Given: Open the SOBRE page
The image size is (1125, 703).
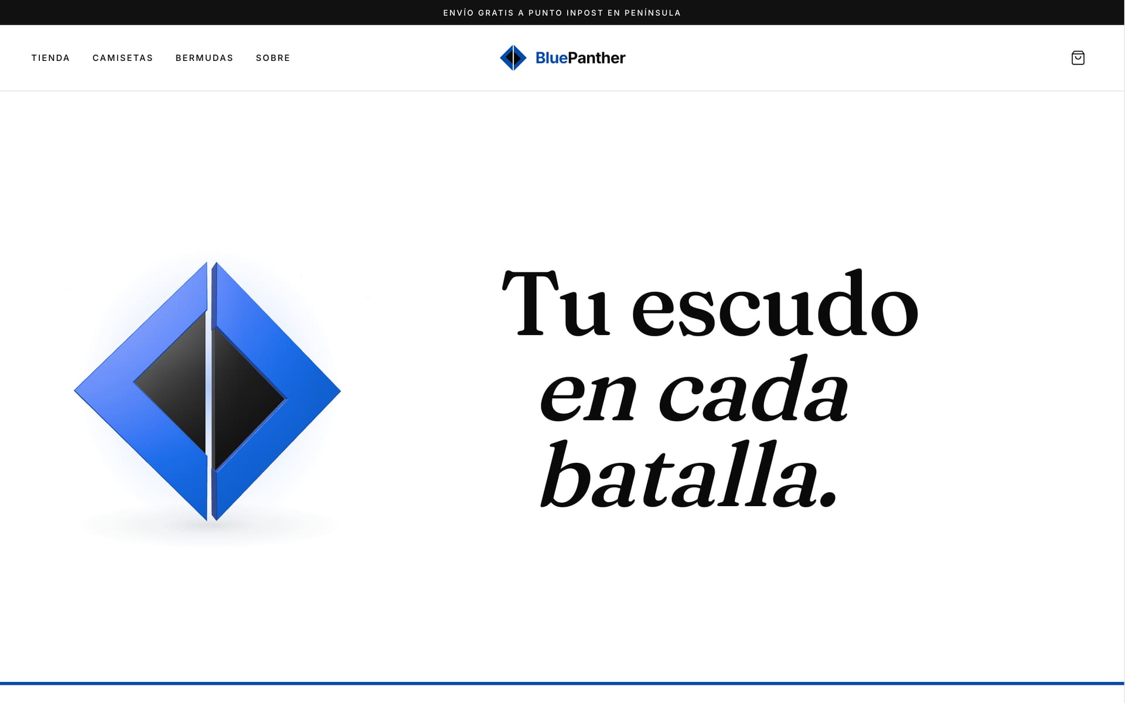Looking at the screenshot, I should point(273,58).
